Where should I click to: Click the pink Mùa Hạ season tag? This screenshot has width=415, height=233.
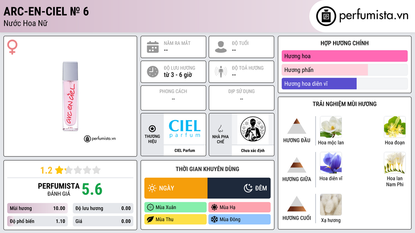(239, 208)
